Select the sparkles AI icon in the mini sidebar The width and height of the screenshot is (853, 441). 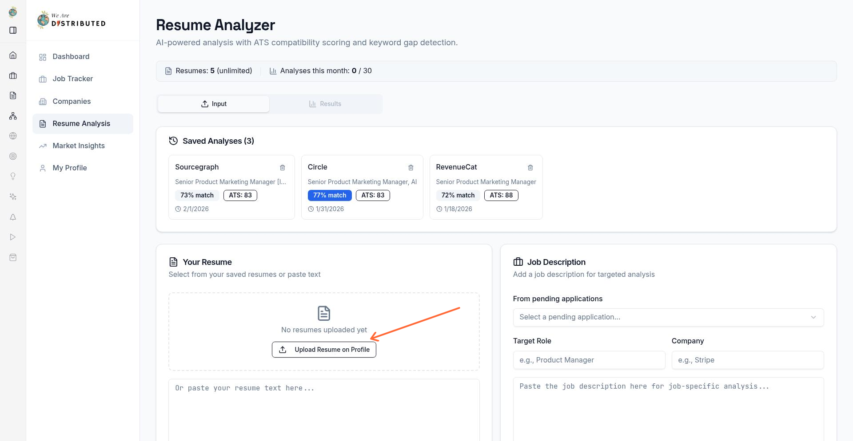click(13, 197)
